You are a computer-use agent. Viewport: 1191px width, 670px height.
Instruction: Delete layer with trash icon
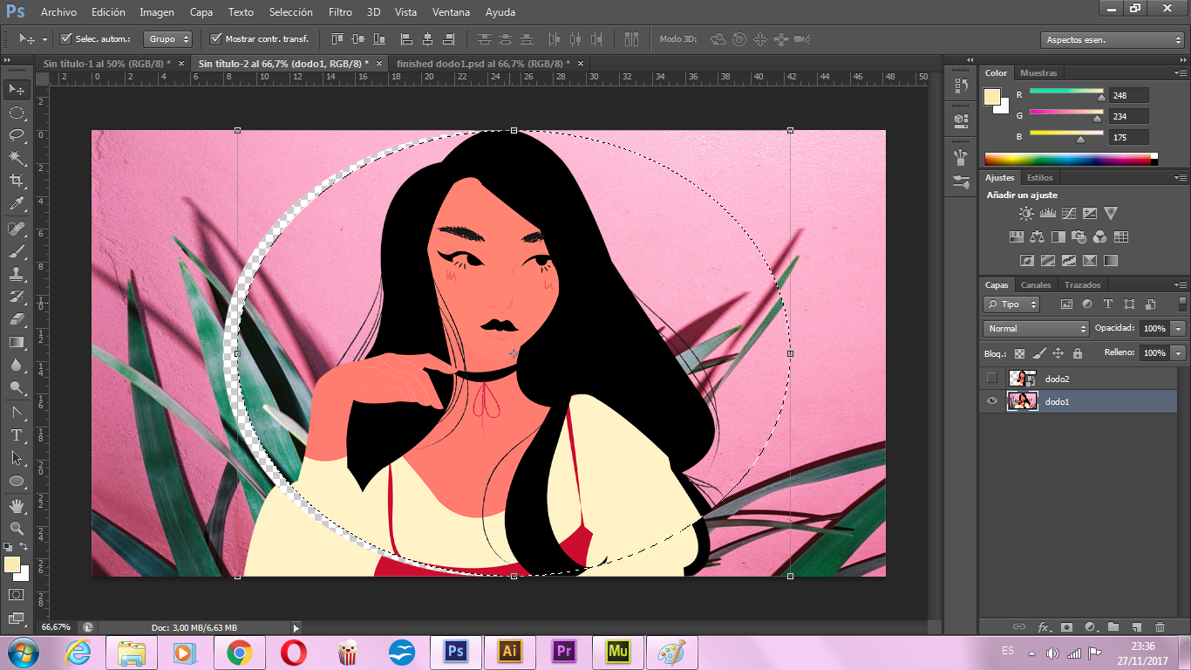[1160, 626]
